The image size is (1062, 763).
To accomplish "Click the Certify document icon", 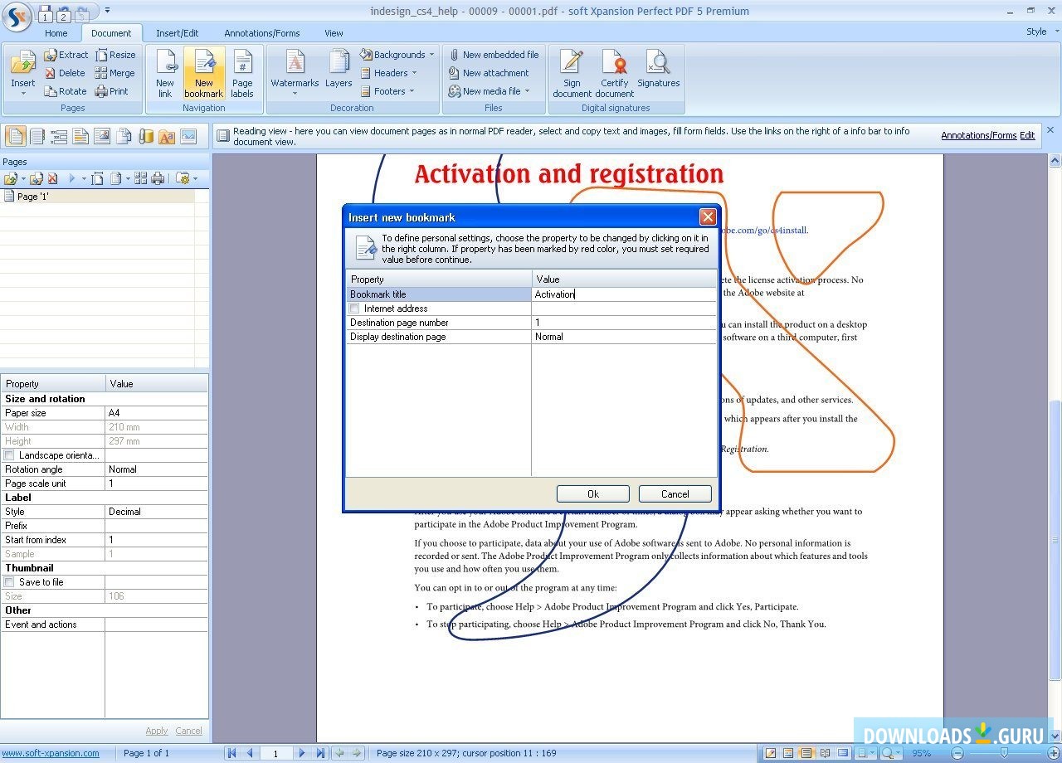I will point(615,73).
